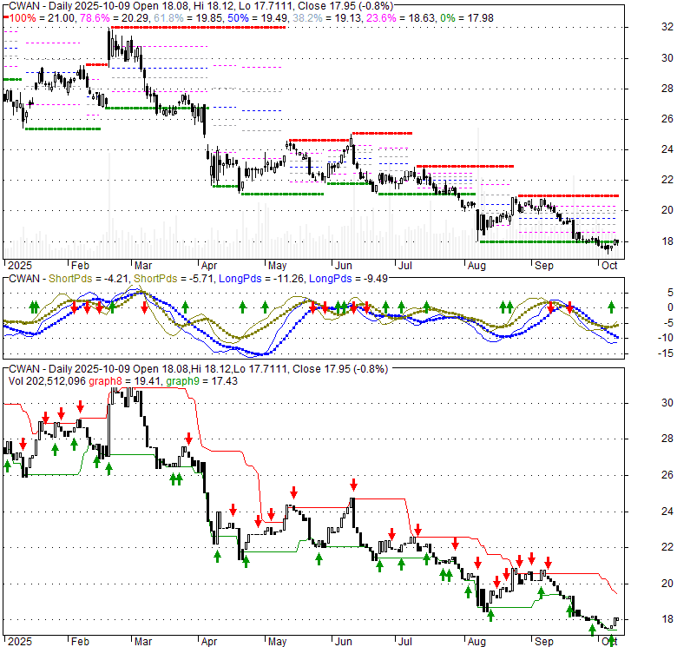Click the 32 price axis label, top chart
Image resolution: width=677 pixels, height=647 pixels.
667,27
